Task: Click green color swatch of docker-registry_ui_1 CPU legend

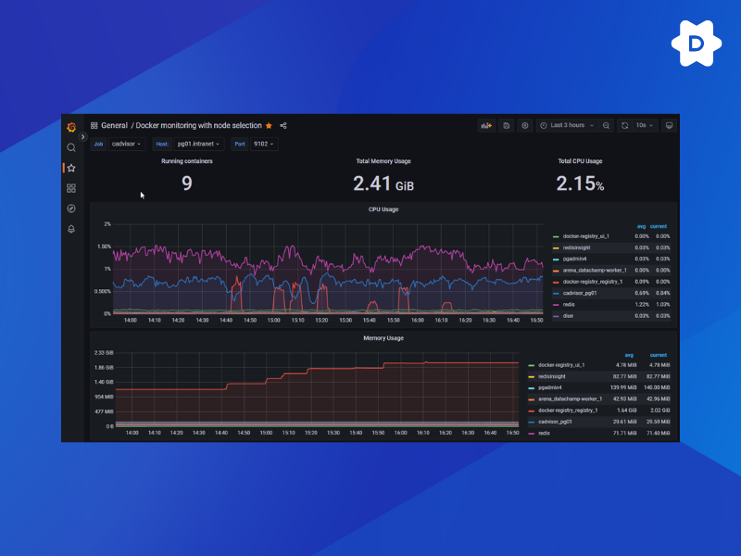Action: pyautogui.click(x=556, y=236)
